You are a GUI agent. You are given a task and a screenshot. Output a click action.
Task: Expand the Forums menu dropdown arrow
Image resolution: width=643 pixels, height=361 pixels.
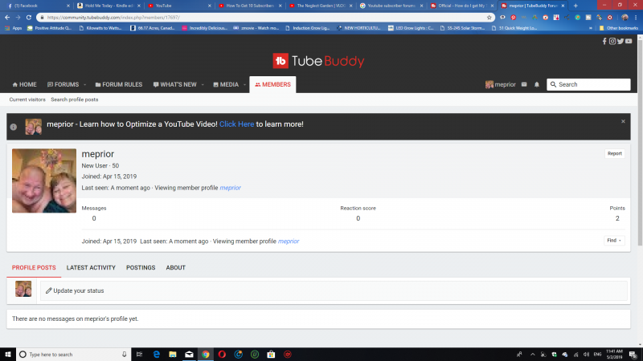click(84, 84)
